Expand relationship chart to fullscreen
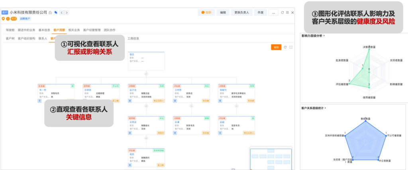Image resolution: width=408 pixels, height=170 pixels. pos(291,47)
